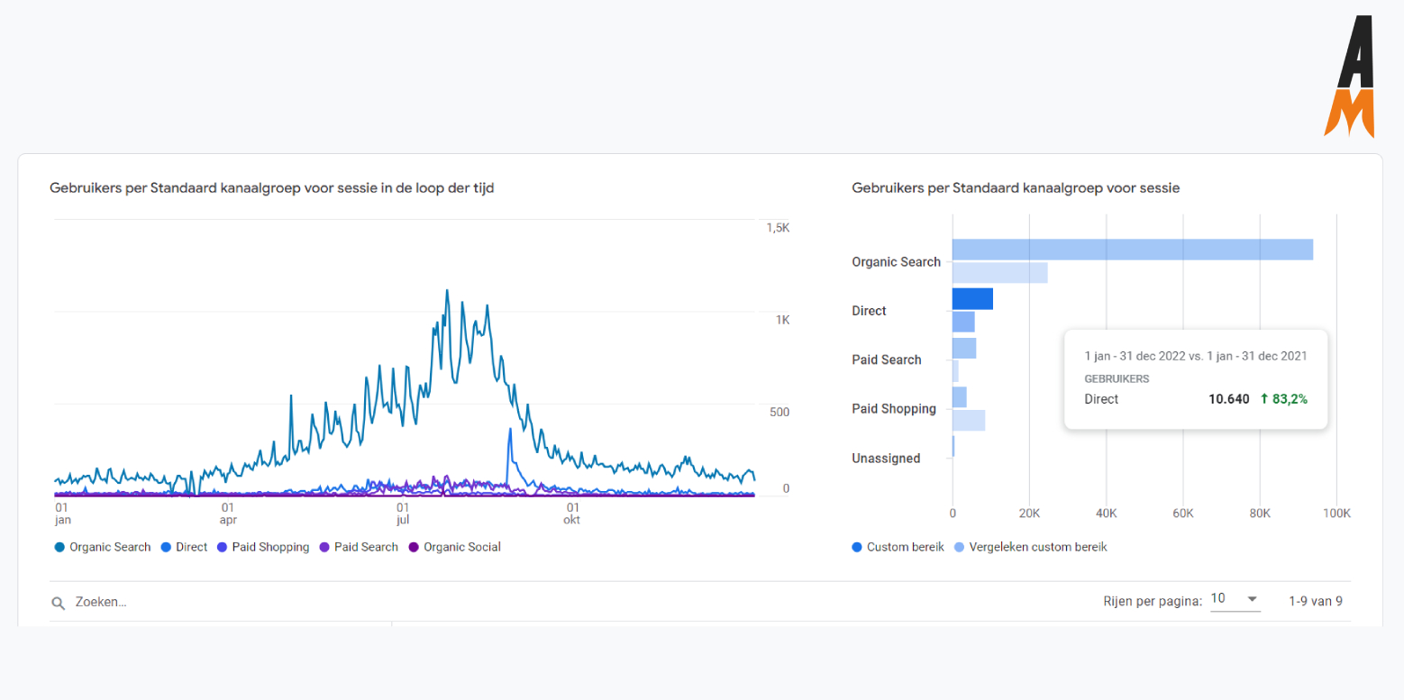This screenshot has width=1404, height=700.
Task: Click the Organic Search top bar
Action: [x=1133, y=250]
